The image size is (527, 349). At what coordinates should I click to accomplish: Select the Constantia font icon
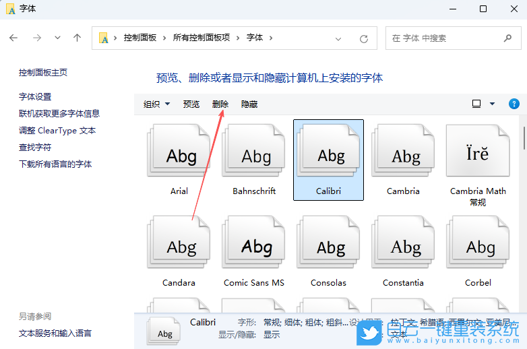coord(403,242)
